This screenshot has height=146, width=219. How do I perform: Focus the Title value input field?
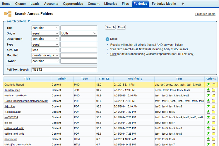coord(79,28)
